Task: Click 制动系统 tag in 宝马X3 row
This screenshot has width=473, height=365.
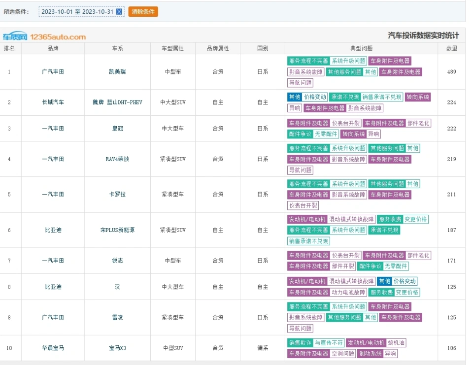Action: pyautogui.click(x=370, y=354)
